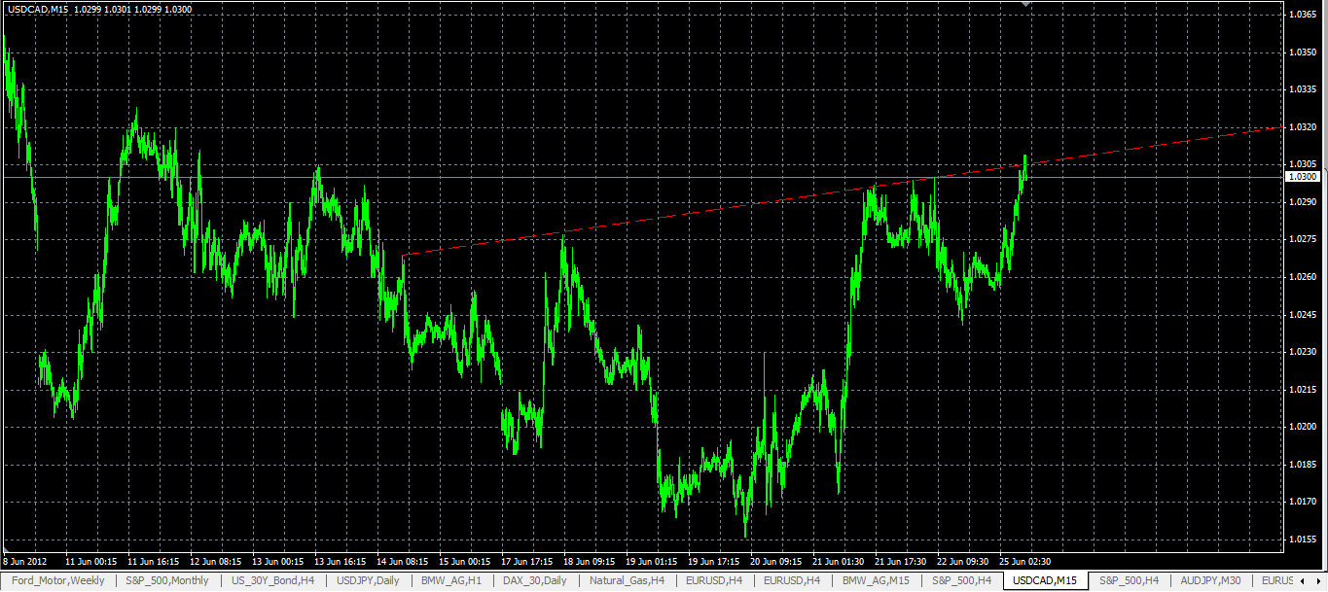Select the Natural_Gas,H4 chart tab

pyautogui.click(x=628, y=580)
